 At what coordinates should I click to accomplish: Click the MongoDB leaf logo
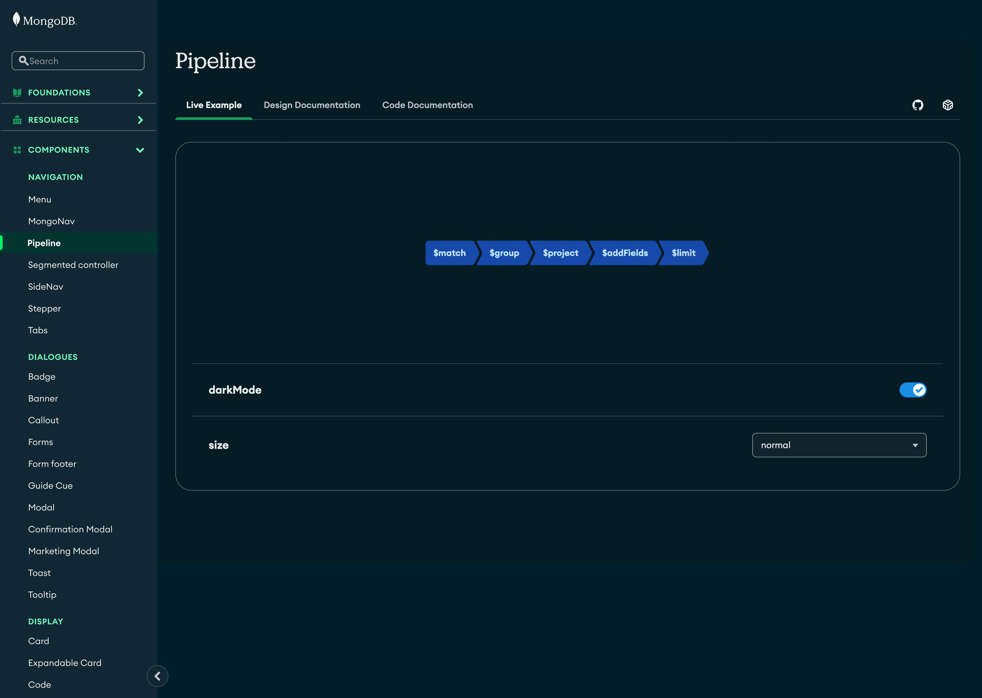coord(16,19)
